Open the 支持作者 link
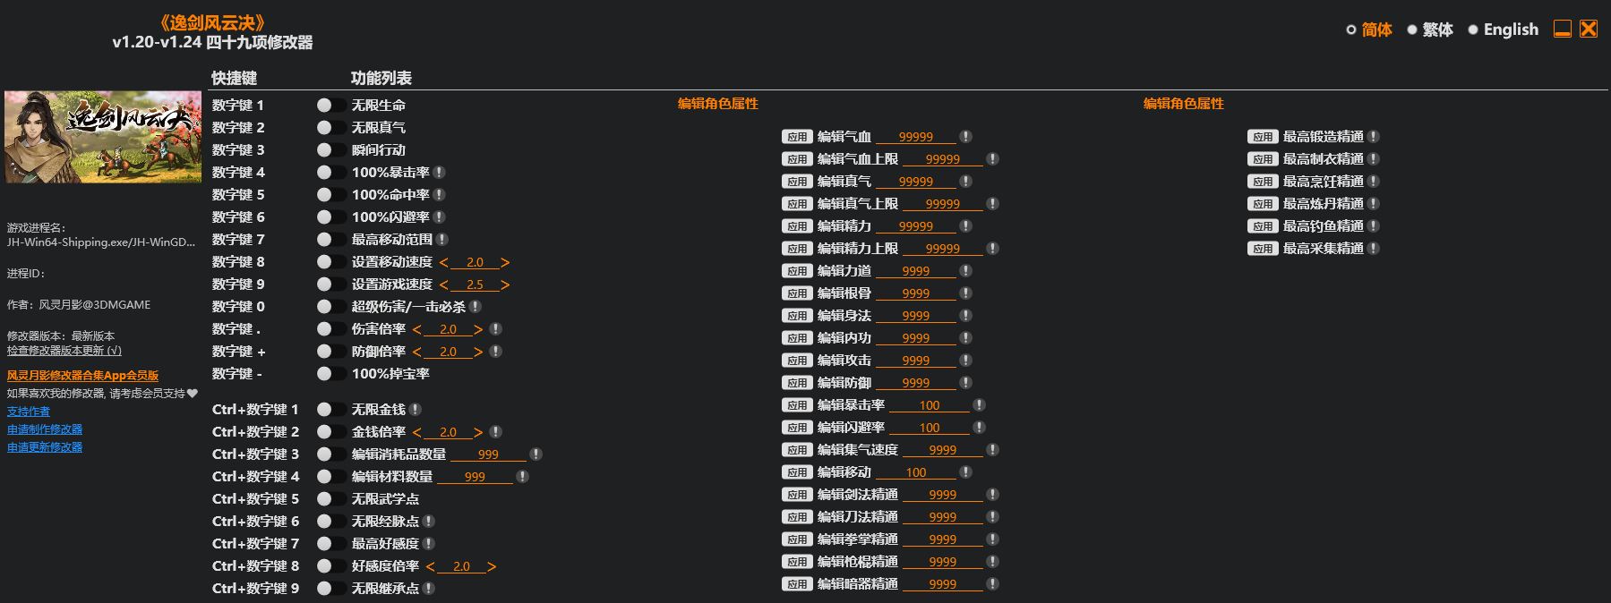This screenshot has height=603, width=1611. point(29,412)
